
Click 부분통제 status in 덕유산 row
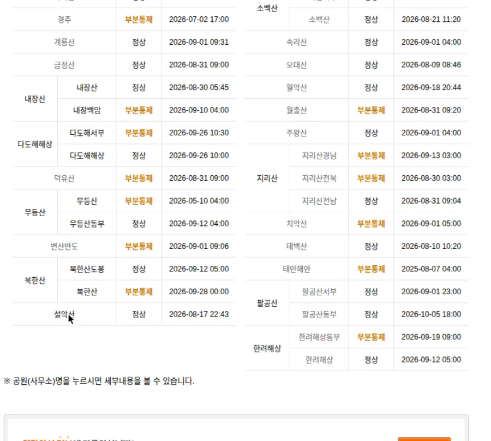139,178
